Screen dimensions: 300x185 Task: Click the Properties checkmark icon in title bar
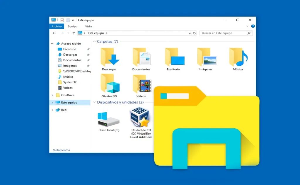pyautogui.click(x=62, y=20)
